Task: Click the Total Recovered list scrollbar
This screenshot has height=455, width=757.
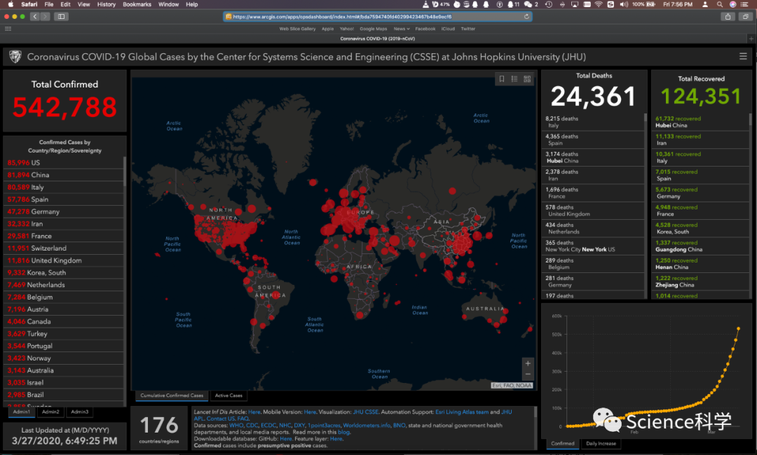Action: coord(750,119)
